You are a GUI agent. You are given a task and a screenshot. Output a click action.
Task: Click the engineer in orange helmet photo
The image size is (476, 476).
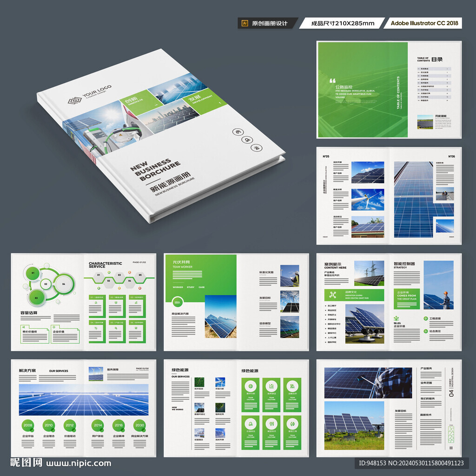(438, 285)
